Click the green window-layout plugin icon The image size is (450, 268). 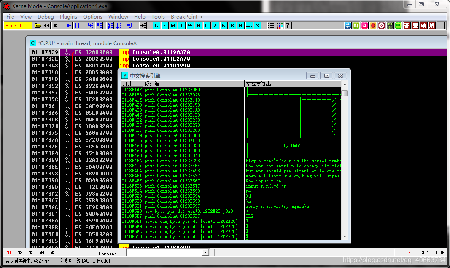399,26
